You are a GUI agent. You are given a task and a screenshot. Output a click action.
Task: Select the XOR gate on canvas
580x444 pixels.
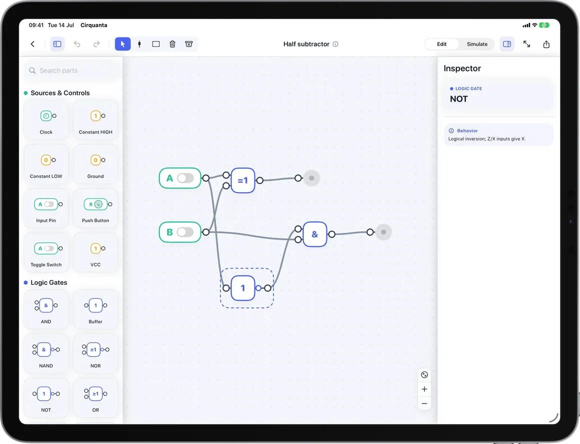(242, 180)
